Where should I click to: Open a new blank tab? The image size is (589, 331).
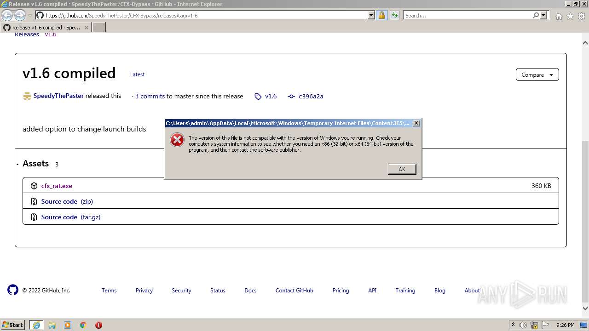tap(99, 28)
